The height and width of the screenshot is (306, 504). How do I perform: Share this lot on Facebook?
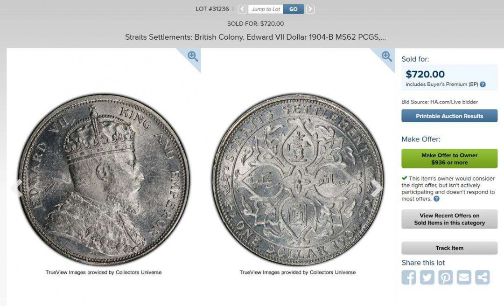[x=408, y=277]
